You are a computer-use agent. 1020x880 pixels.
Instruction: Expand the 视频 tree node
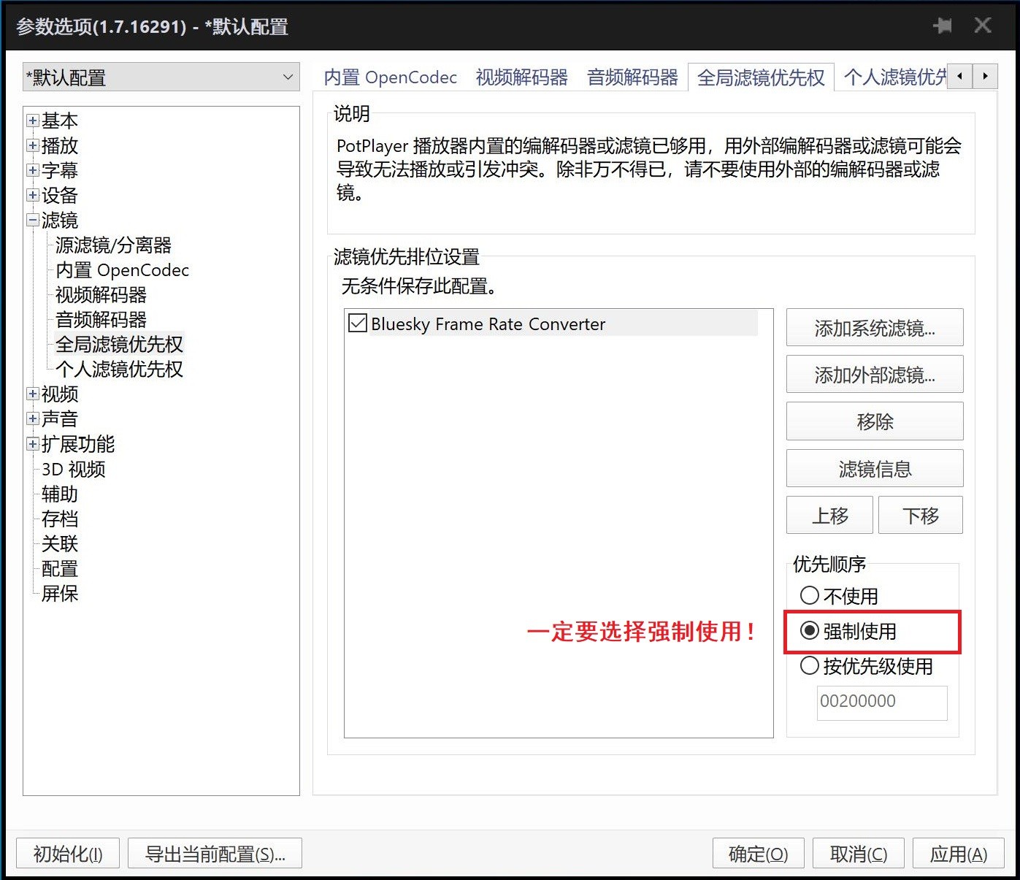(33, 394)
